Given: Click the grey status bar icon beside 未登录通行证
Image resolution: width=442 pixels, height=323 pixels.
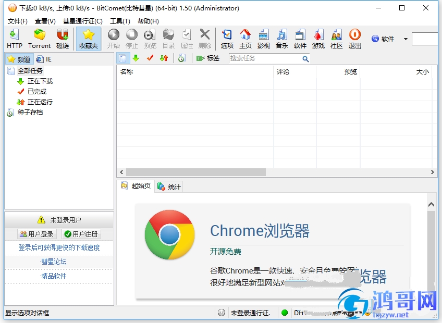Looking at the screenshot, I should (222, 313).
